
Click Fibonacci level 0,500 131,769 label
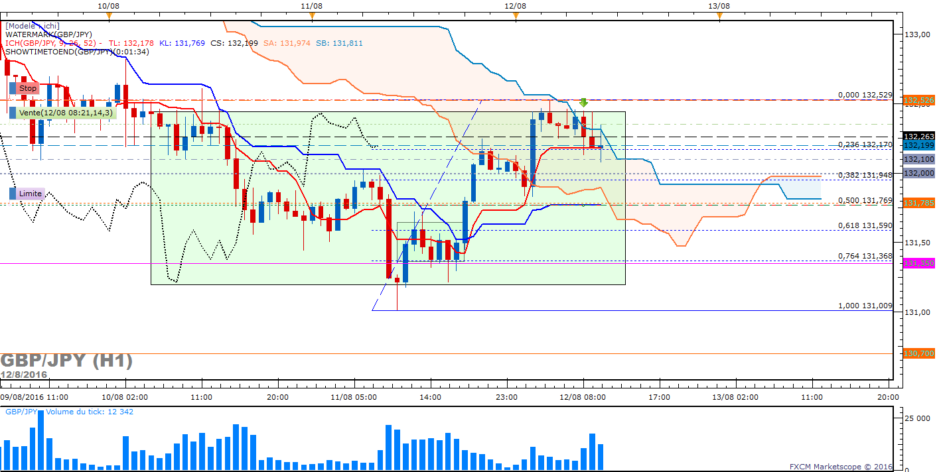coord(865,200)
